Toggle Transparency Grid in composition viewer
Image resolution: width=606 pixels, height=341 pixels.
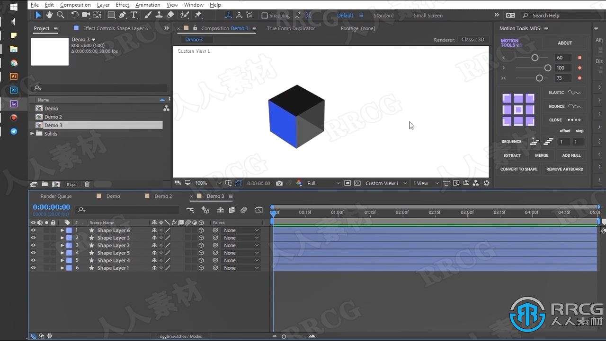357,183
